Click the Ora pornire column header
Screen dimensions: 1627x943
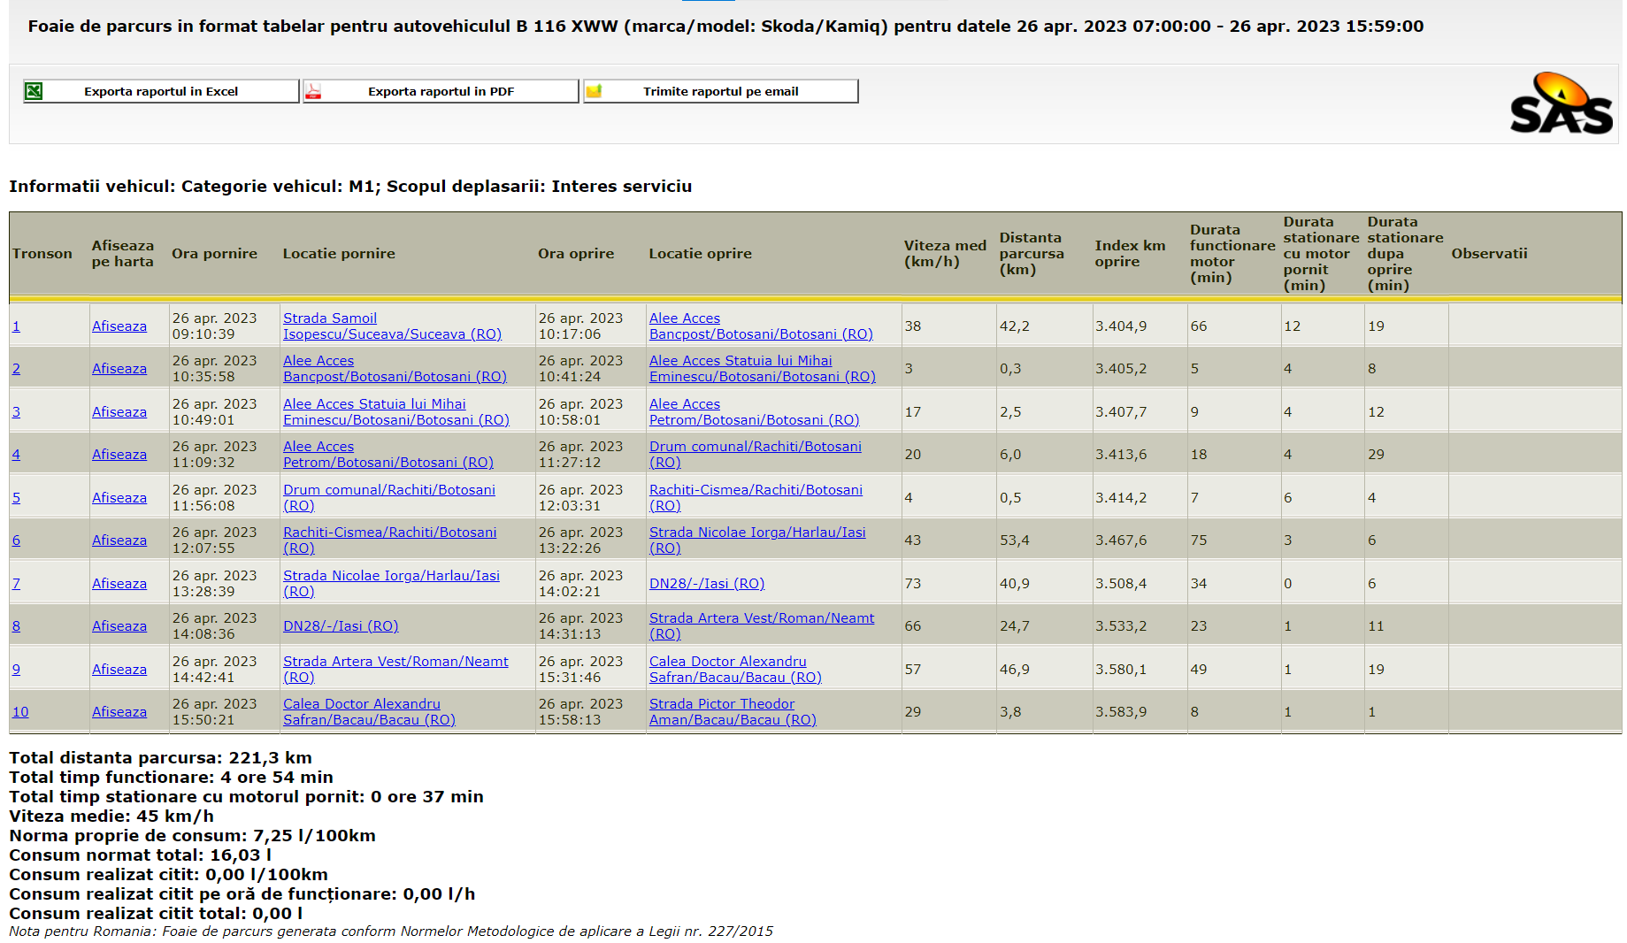(x=214, y=254)
